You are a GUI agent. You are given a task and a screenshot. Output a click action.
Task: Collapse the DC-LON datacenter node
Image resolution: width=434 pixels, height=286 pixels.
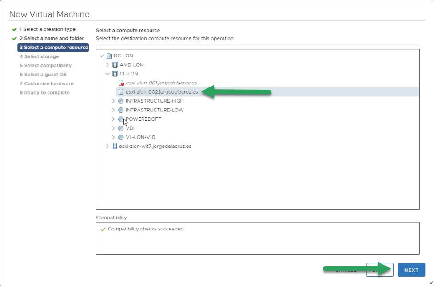click(x=102, y=56)
